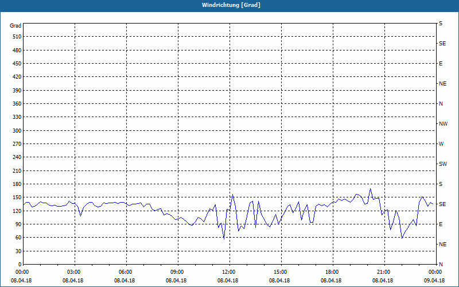Click the "180" y-axis value
The width and height of the screenshot is (459, 287).
coord(17,184)
